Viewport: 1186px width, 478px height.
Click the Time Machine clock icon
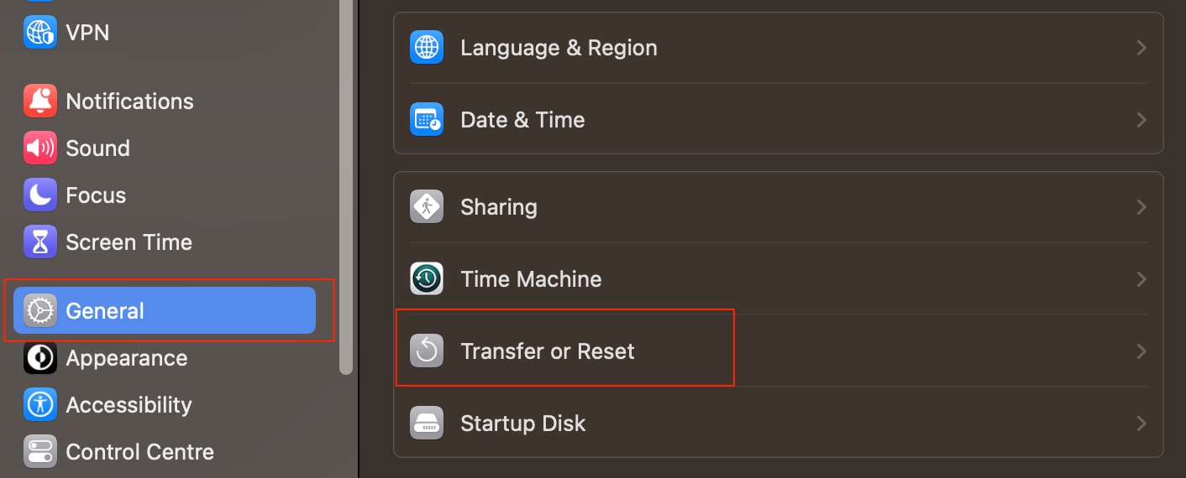pos(427,278)
